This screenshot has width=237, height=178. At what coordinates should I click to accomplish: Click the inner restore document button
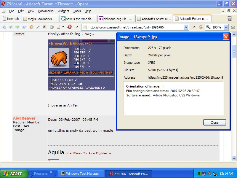point(229,11)
